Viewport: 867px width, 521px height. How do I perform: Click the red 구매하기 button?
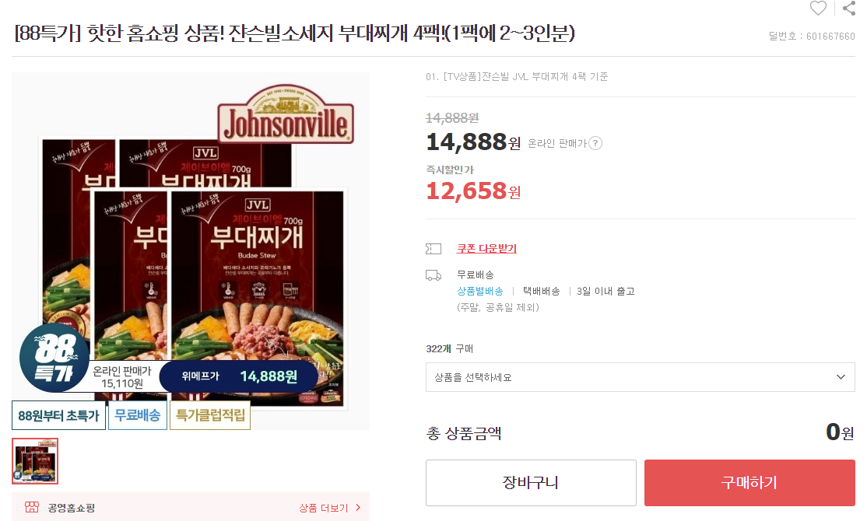click(x=749, y=482)
